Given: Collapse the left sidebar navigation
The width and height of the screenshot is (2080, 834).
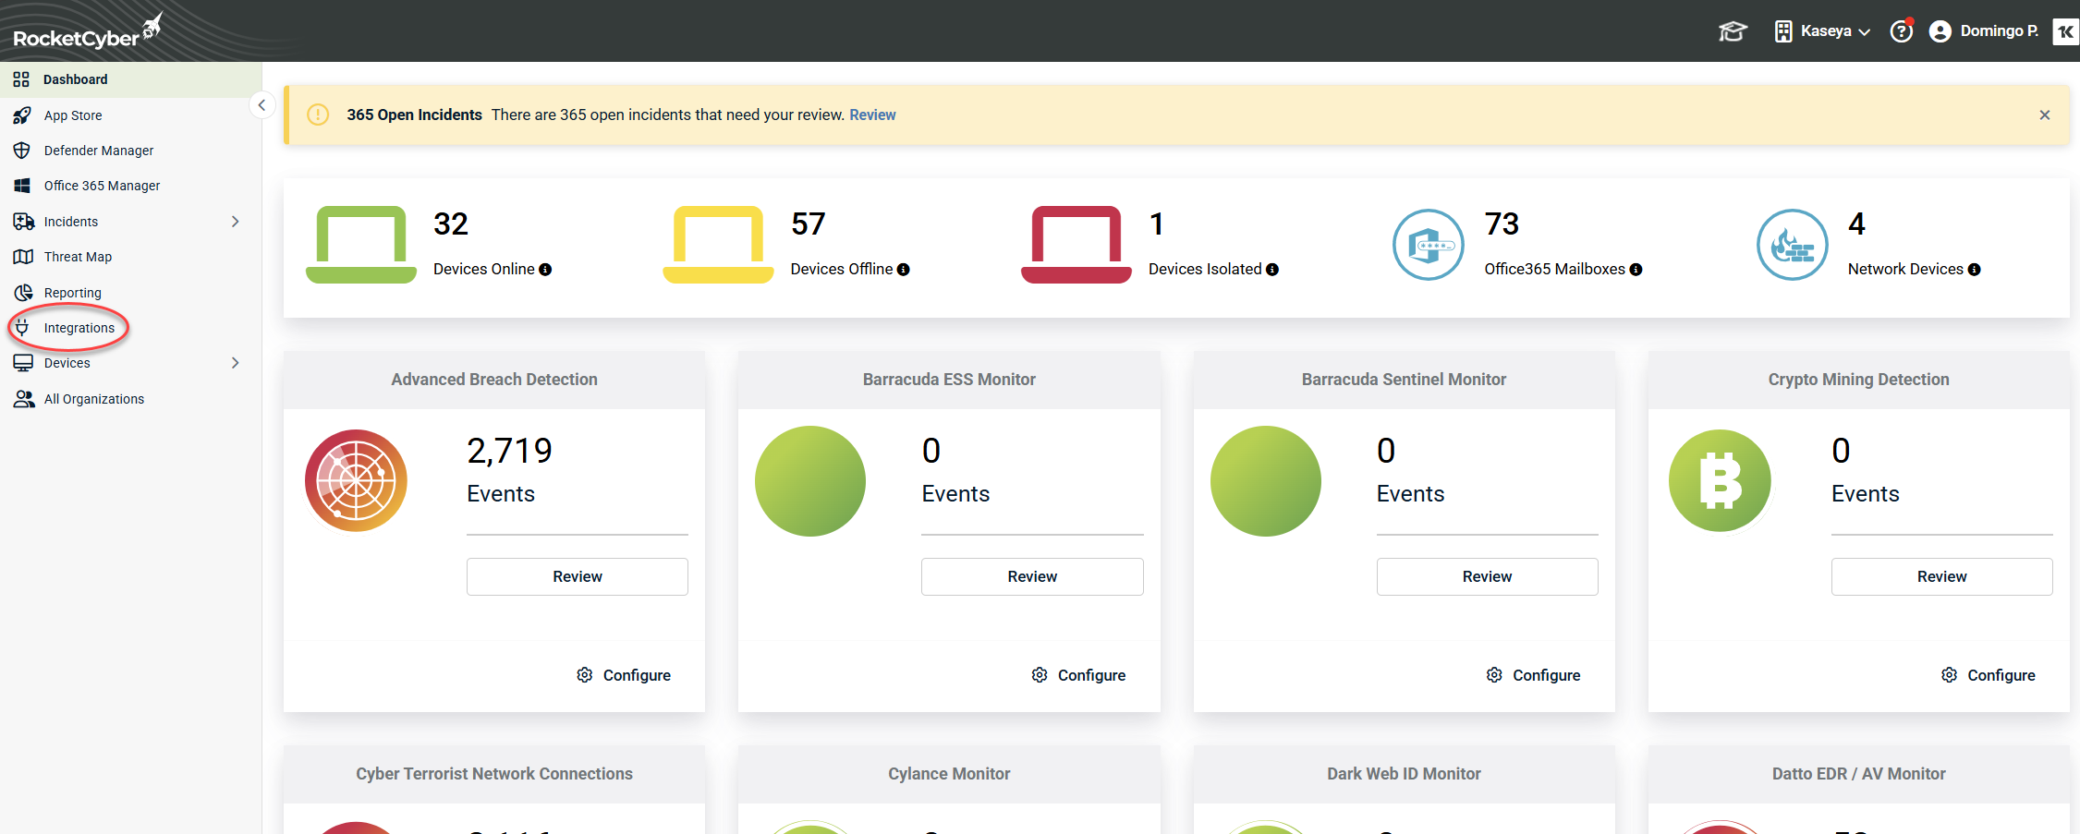Looking at the screenshot, I should (x=262, y=105).
